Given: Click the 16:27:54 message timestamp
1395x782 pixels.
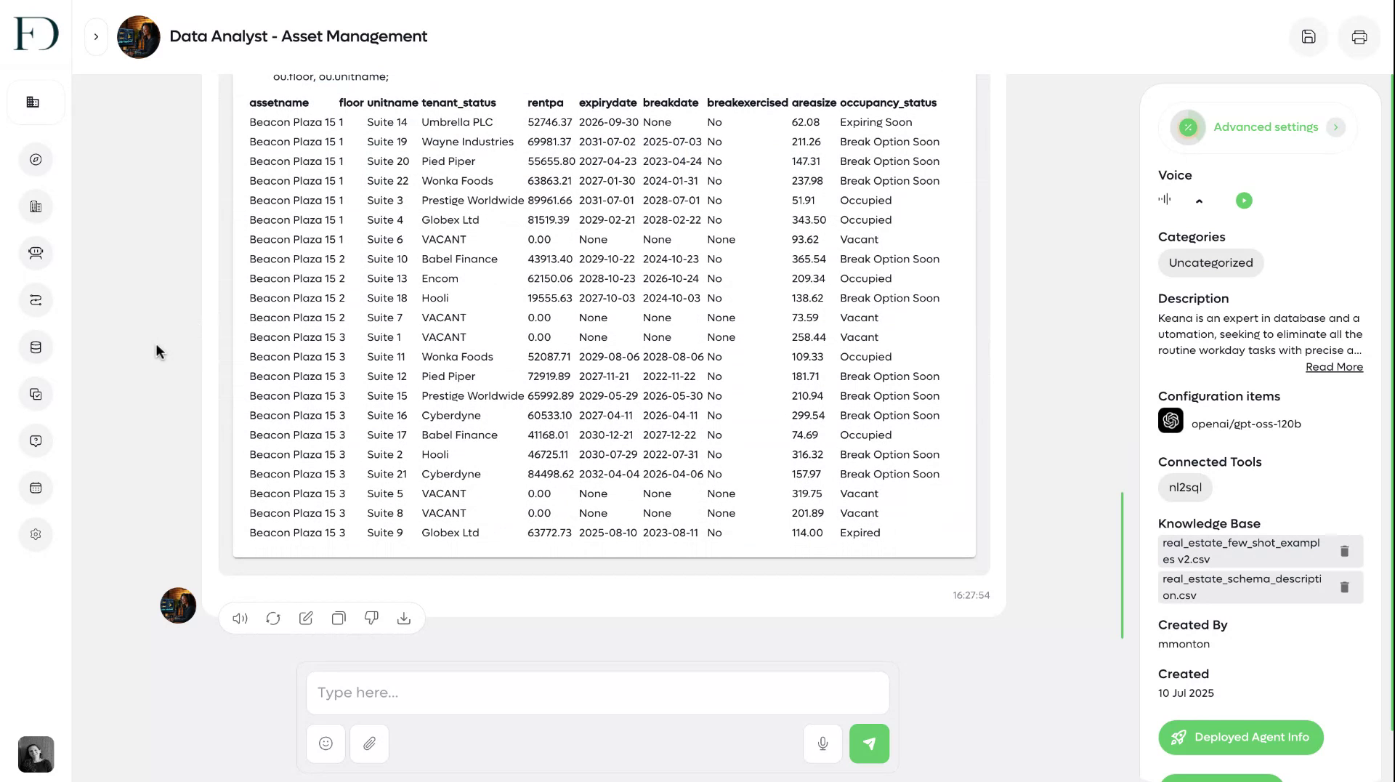Looking at the screenshot, I should click(971, 595).
